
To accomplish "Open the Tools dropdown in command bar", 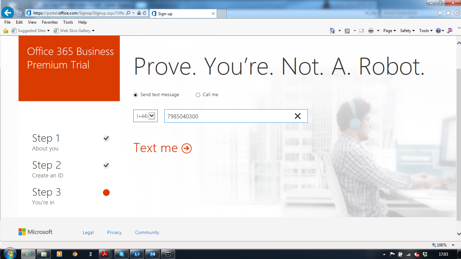I will (x=426, y=31).
